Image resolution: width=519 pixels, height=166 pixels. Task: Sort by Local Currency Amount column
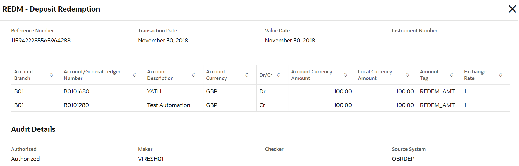click(x=408, y=75)
